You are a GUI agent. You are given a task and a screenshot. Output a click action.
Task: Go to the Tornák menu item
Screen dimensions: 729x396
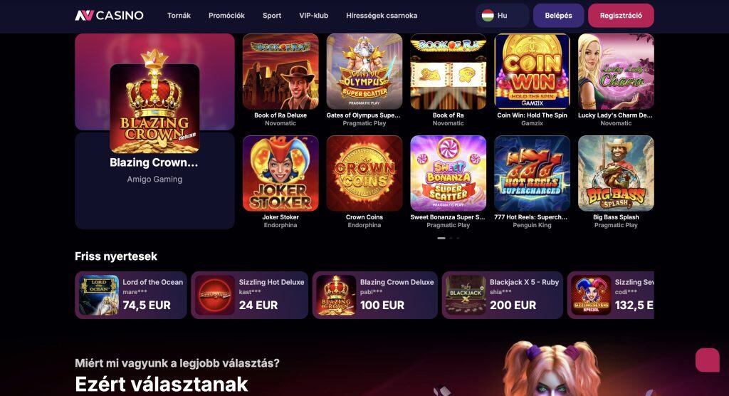(x=179, y=16)
